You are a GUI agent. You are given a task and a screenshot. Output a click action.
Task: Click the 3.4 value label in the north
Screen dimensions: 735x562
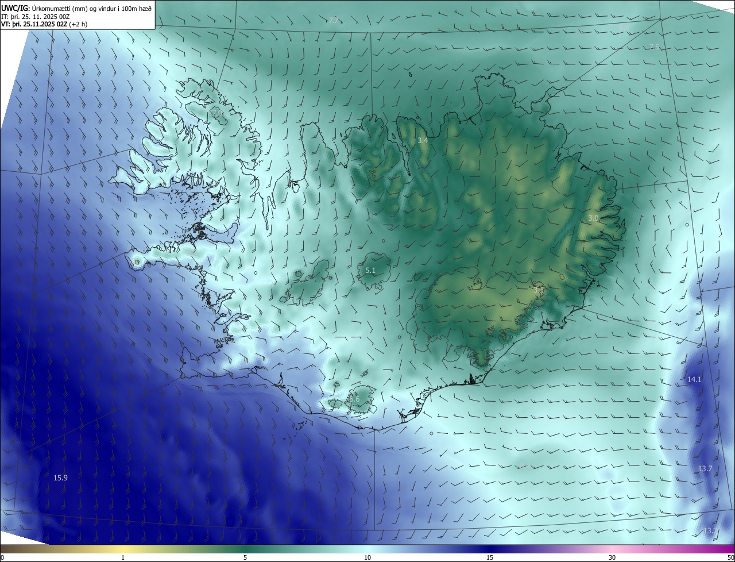click(x=423, y=141)
